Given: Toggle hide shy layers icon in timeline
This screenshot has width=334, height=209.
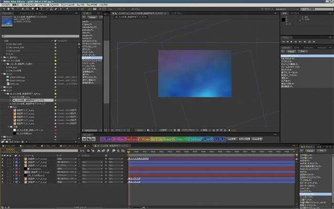Looking at the screenshot, I should (99, 151).
